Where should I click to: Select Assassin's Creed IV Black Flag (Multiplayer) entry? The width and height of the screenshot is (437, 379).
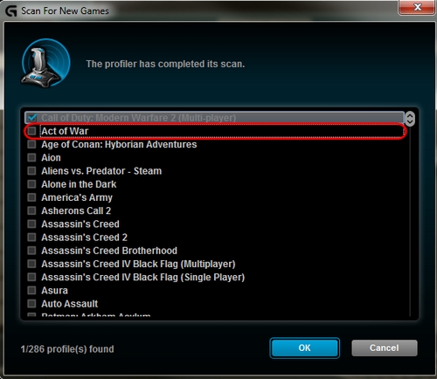click(x=138, y=264)
